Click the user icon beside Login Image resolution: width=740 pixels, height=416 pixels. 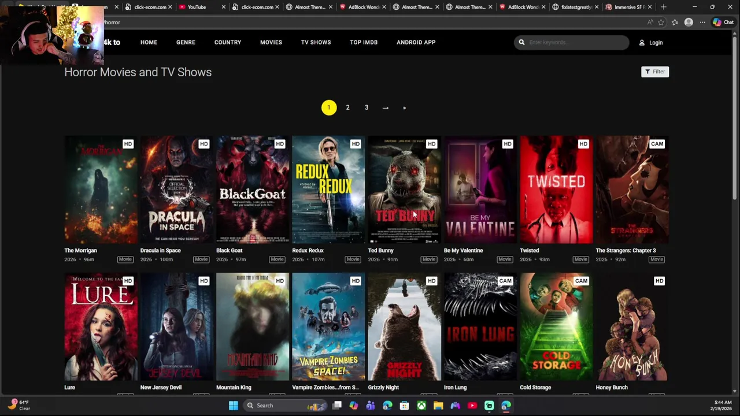642,42
